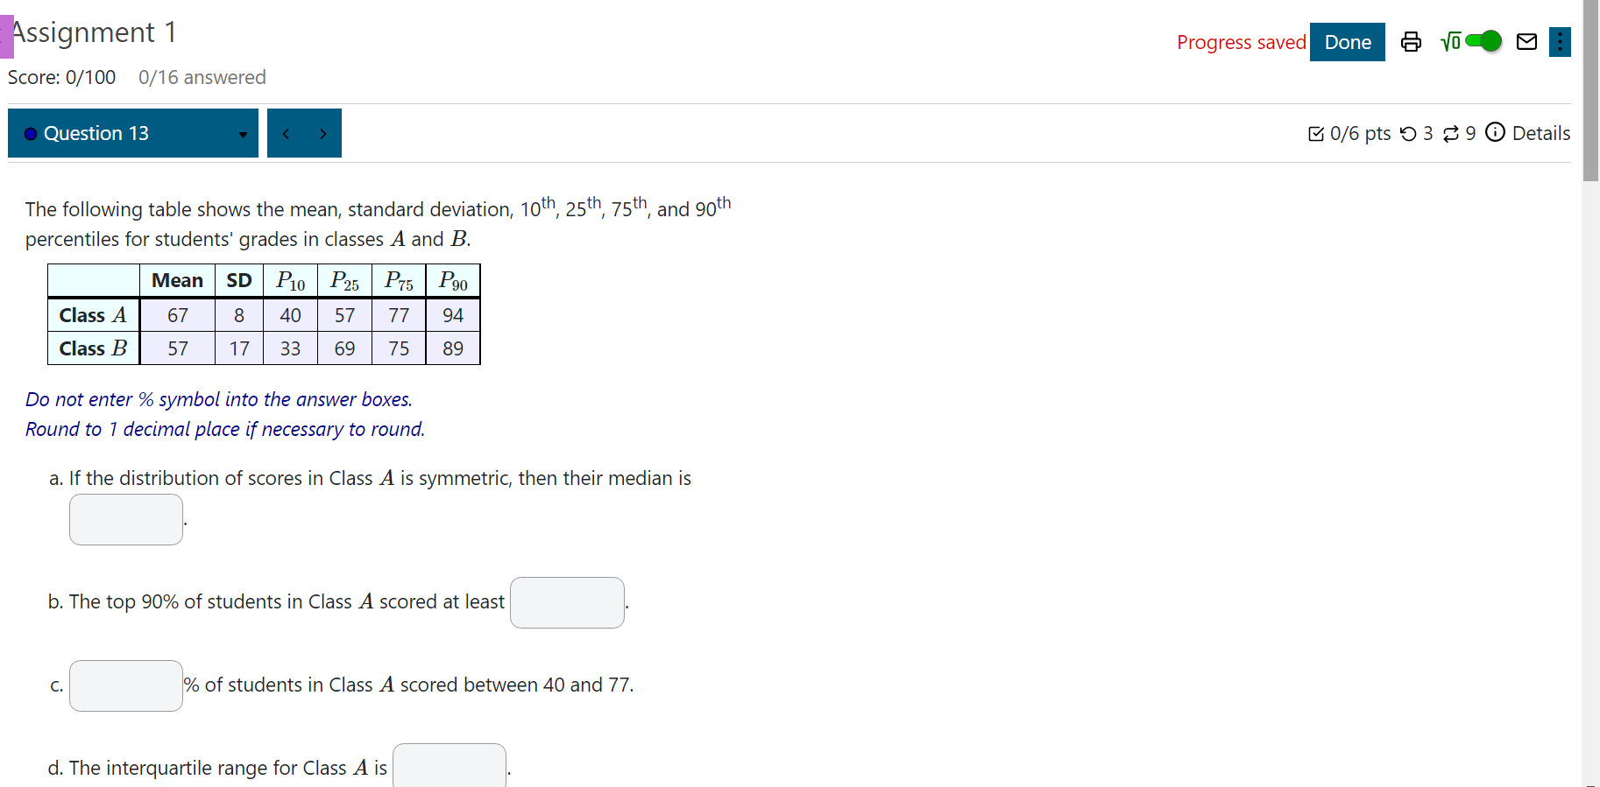Go to the previous question with left chevron

(285, 133)
